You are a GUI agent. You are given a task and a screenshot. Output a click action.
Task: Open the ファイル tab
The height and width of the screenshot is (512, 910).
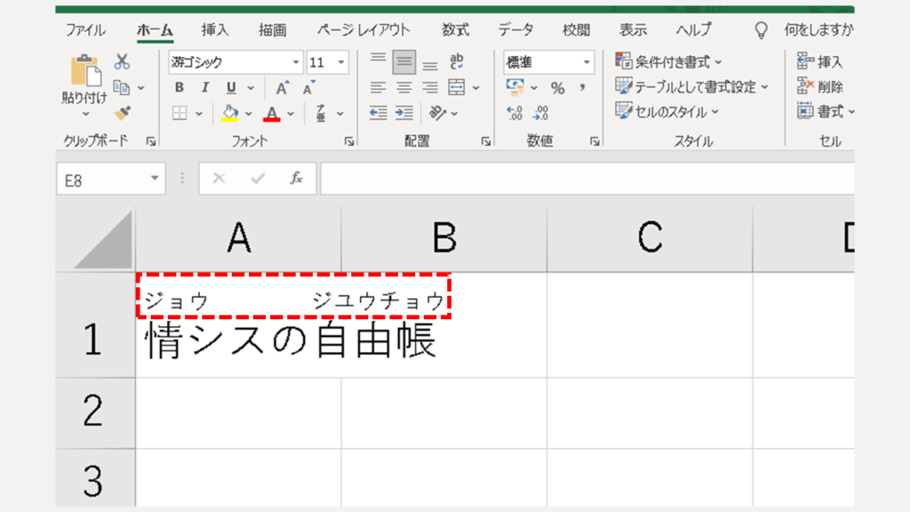tap(85, 30)
